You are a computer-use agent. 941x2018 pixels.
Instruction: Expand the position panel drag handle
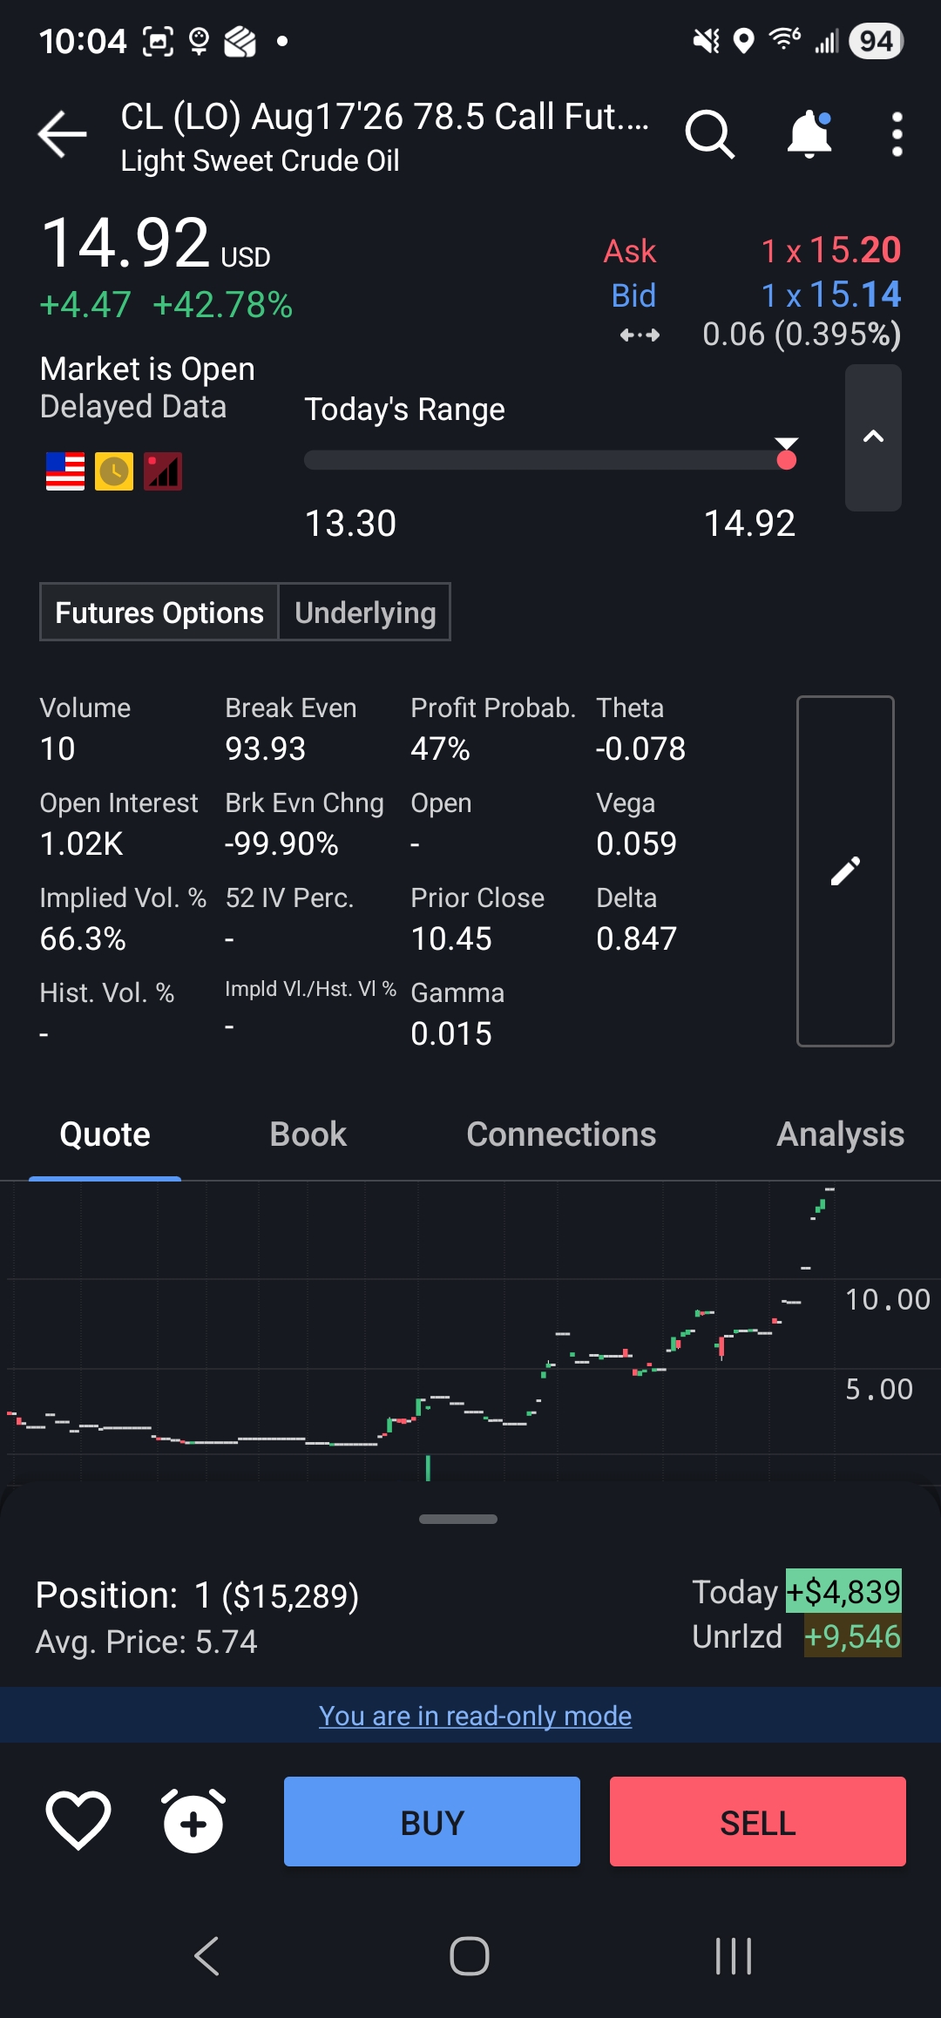(458, 1519)
